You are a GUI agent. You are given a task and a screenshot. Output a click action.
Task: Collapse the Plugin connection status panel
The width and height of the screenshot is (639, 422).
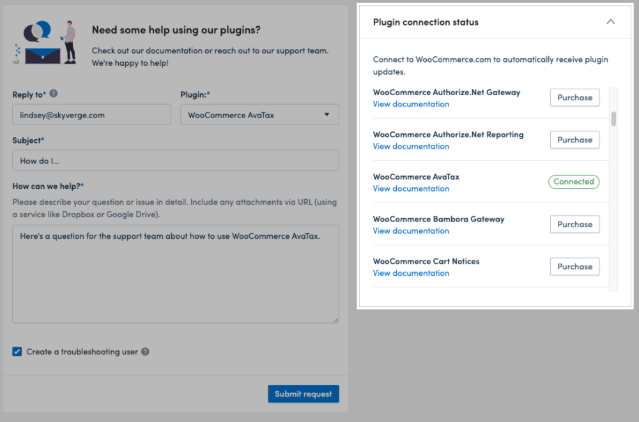(x=610, y=22)
